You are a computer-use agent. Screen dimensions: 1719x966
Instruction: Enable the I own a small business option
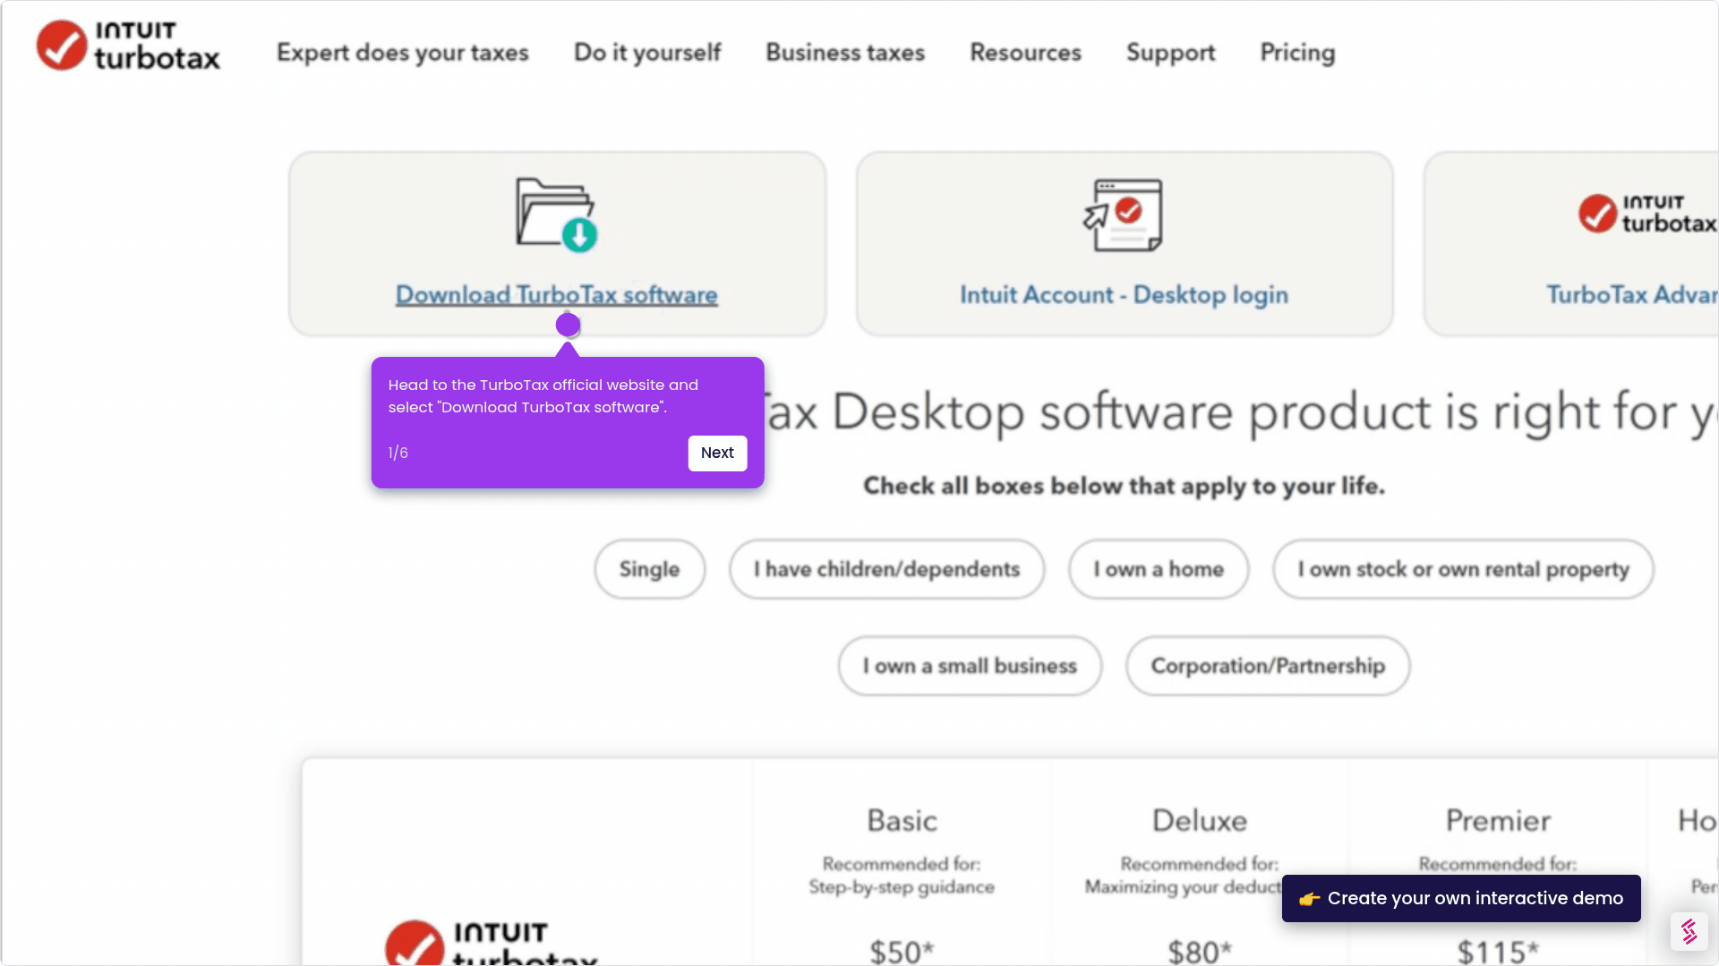(x=969, y=665)
